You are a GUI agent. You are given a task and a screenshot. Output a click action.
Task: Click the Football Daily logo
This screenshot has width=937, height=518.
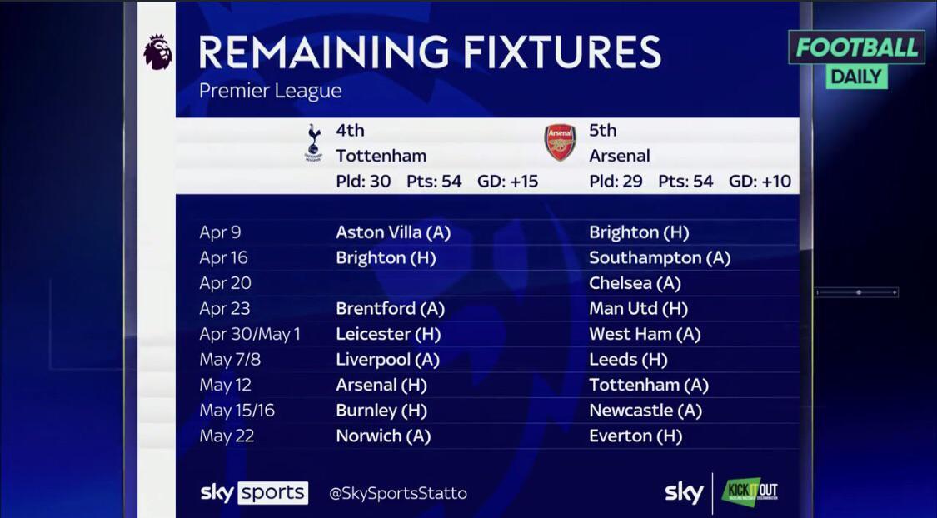(x=856, y=59)
